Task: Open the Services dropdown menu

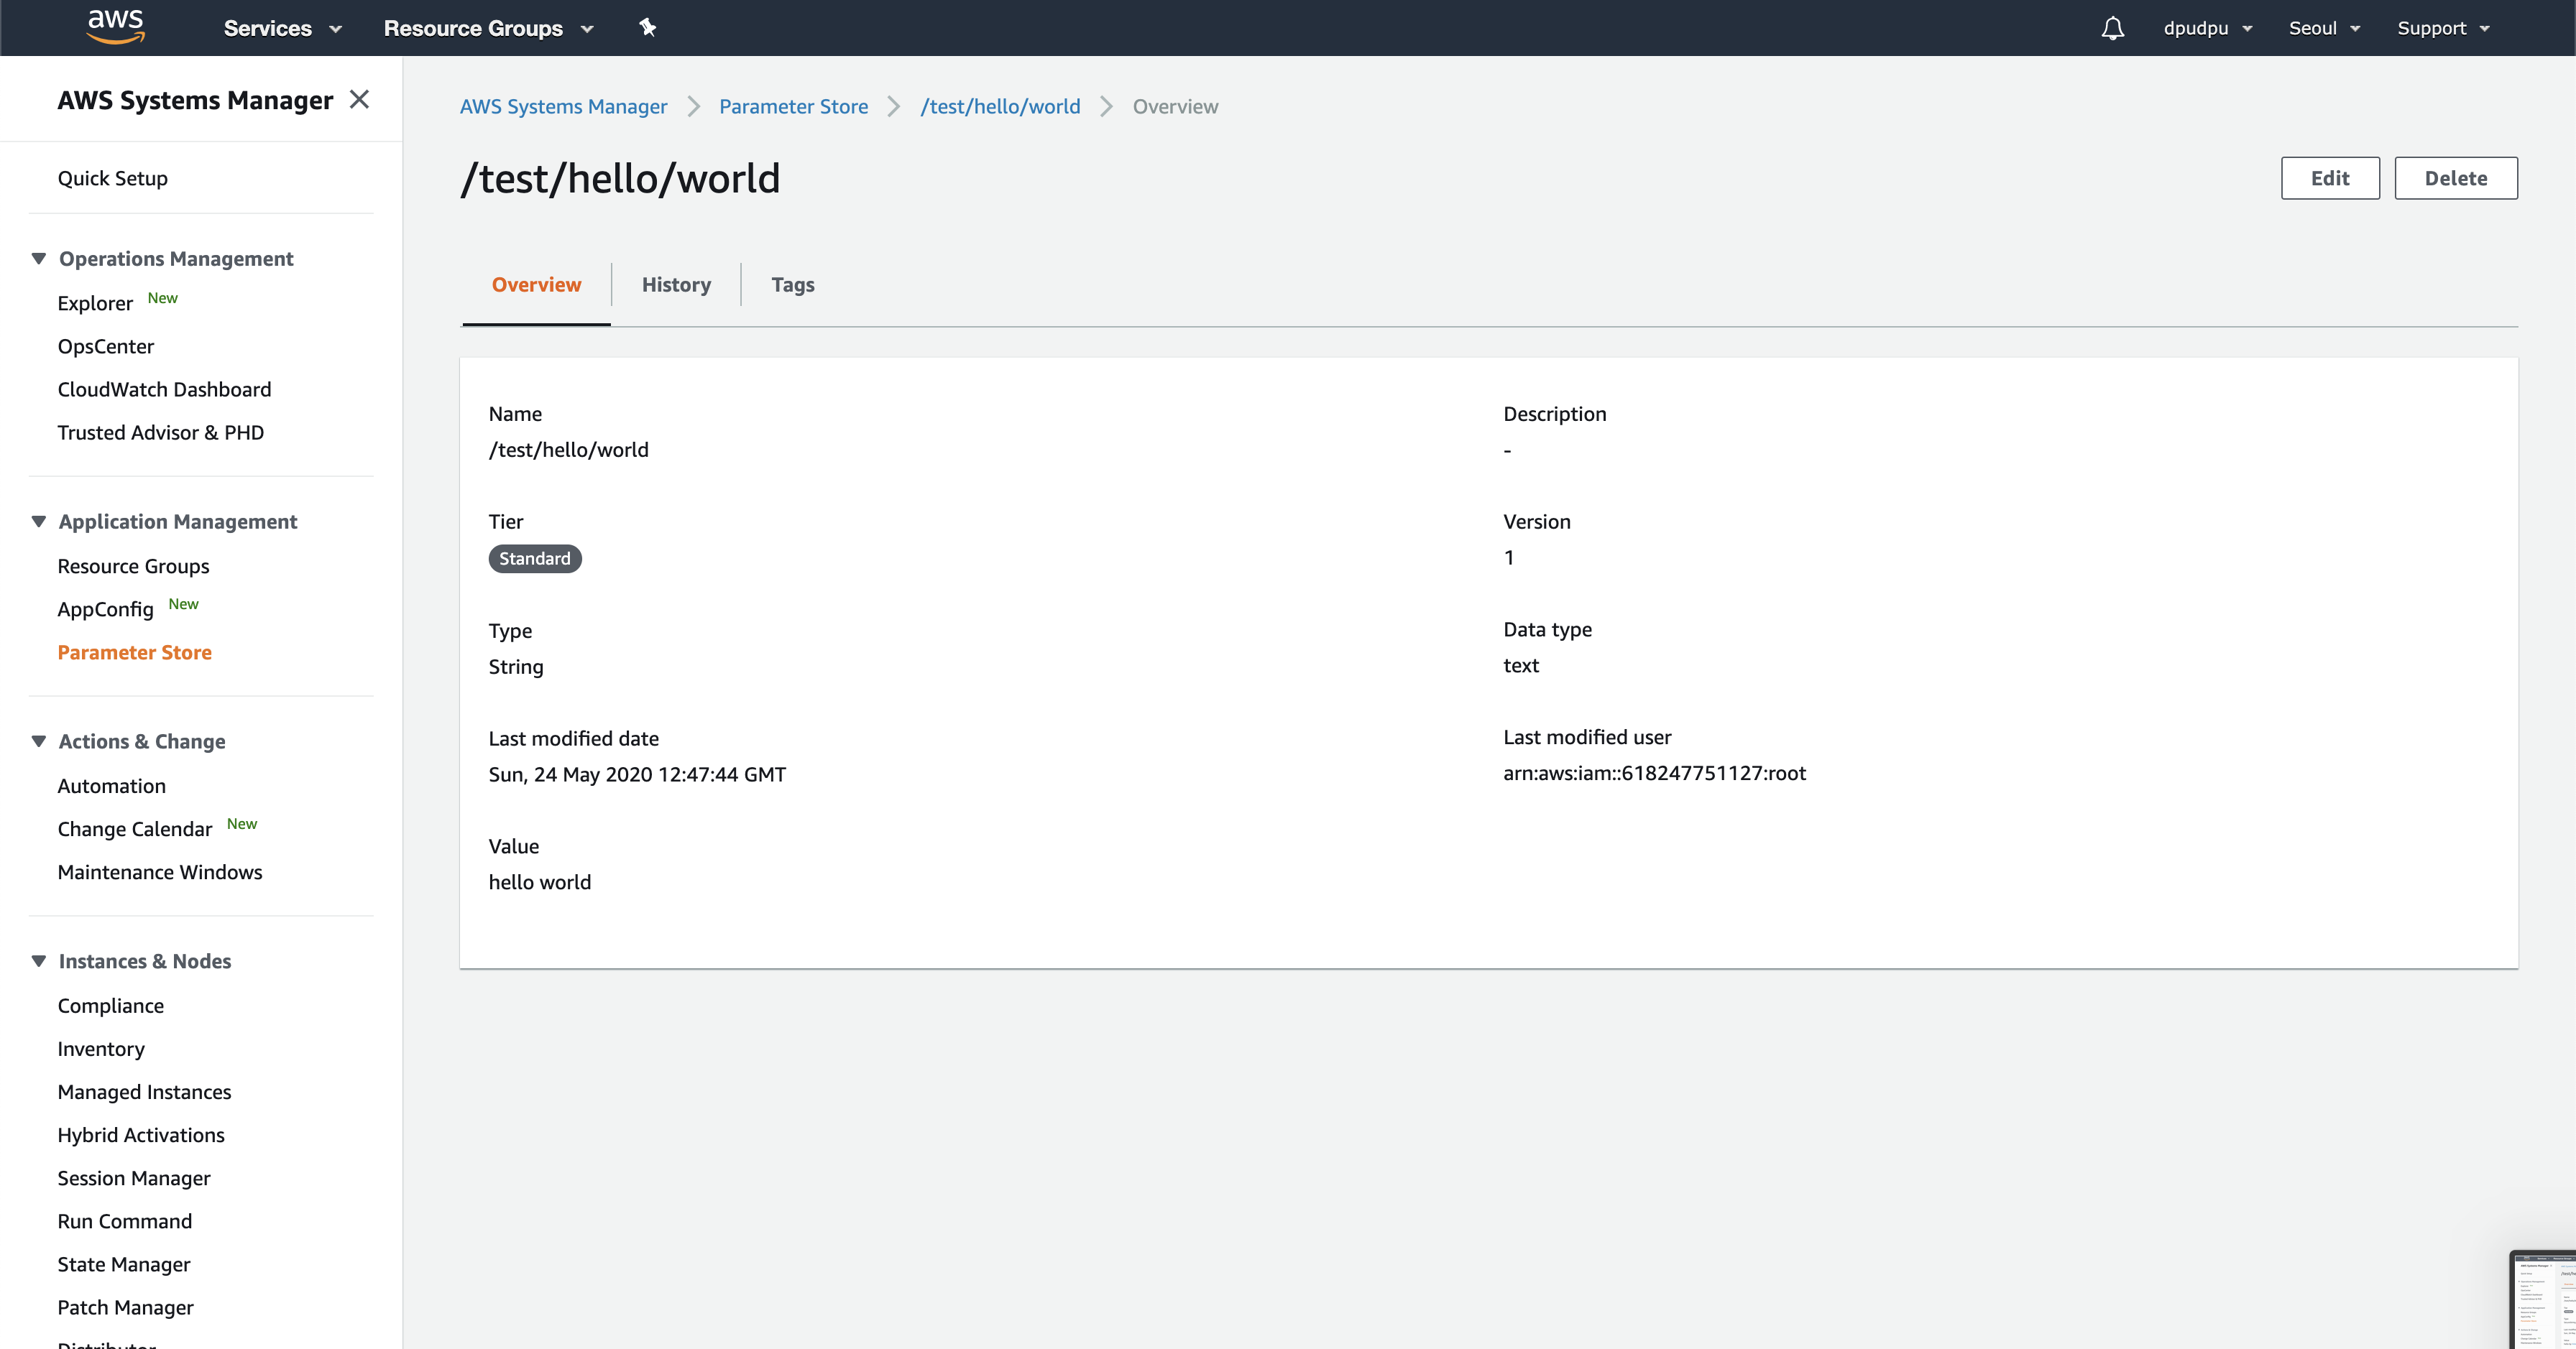Action: click(282, 28)
